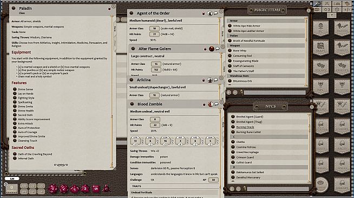This screenshot has width=354, height=198.
Task: Open the PC sidebar panel
Action: [321, 28]
